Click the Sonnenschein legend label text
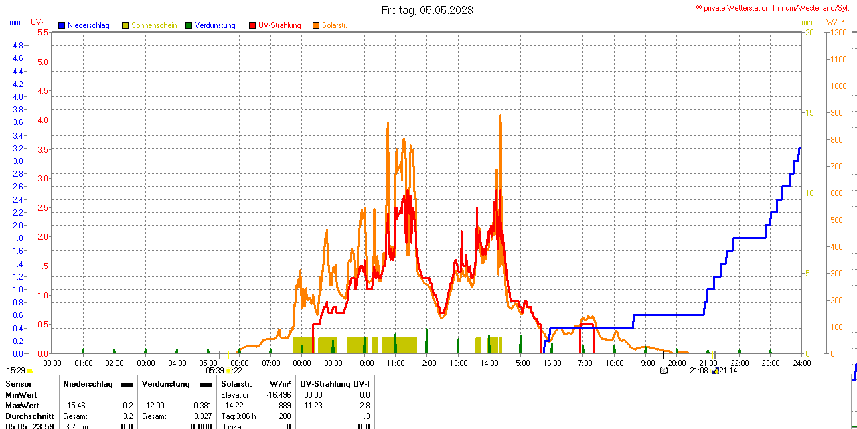This screenshot has width=857, height=429. click(154, 25)
